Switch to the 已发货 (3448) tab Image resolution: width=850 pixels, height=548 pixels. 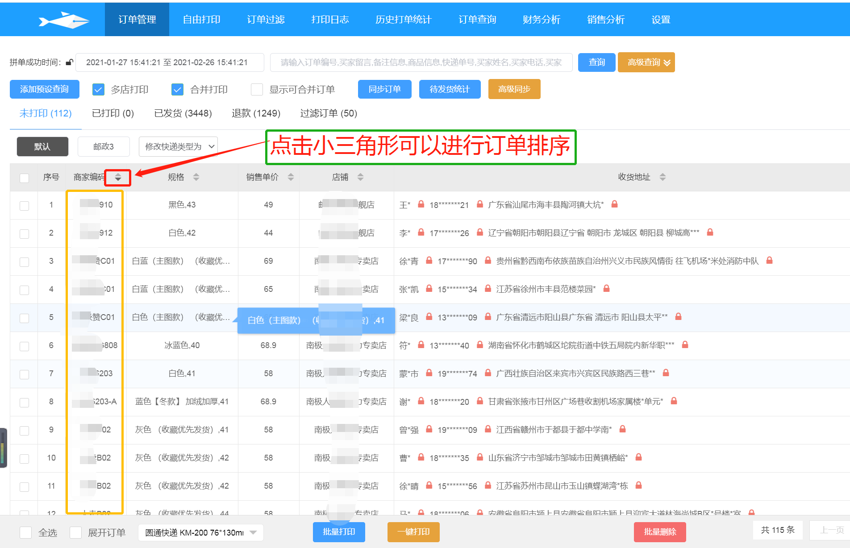183,113
